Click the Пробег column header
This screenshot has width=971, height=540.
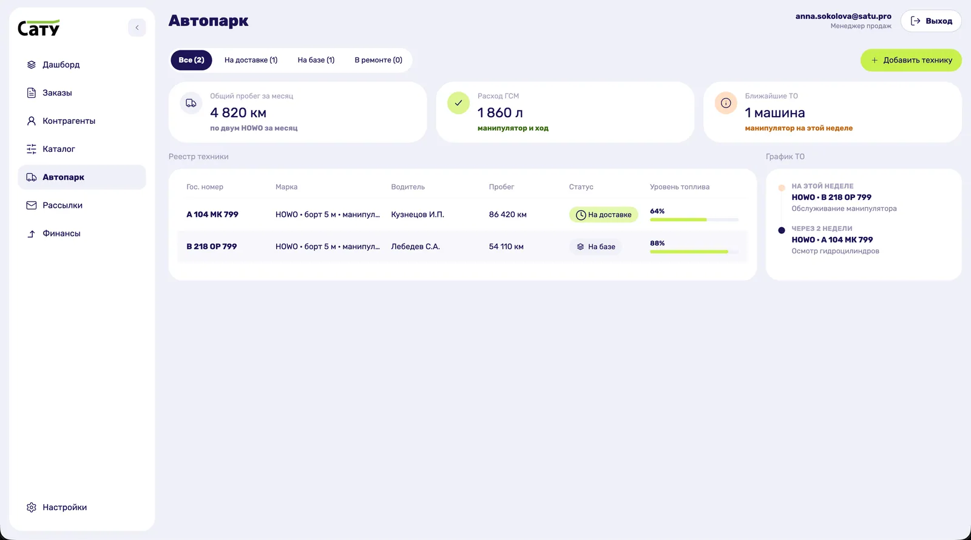pos(501,187)
